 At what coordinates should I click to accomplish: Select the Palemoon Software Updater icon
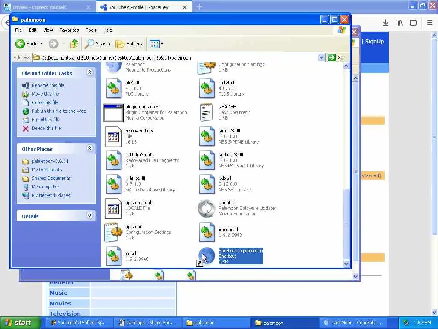(207, 209)
